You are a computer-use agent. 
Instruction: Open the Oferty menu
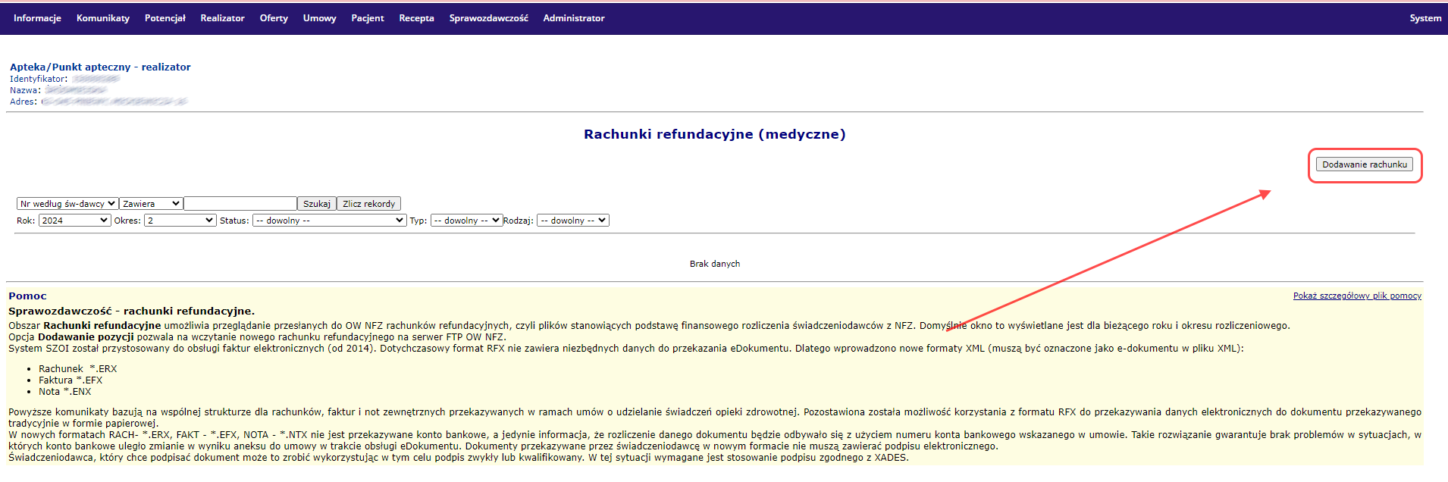[274, 18]
